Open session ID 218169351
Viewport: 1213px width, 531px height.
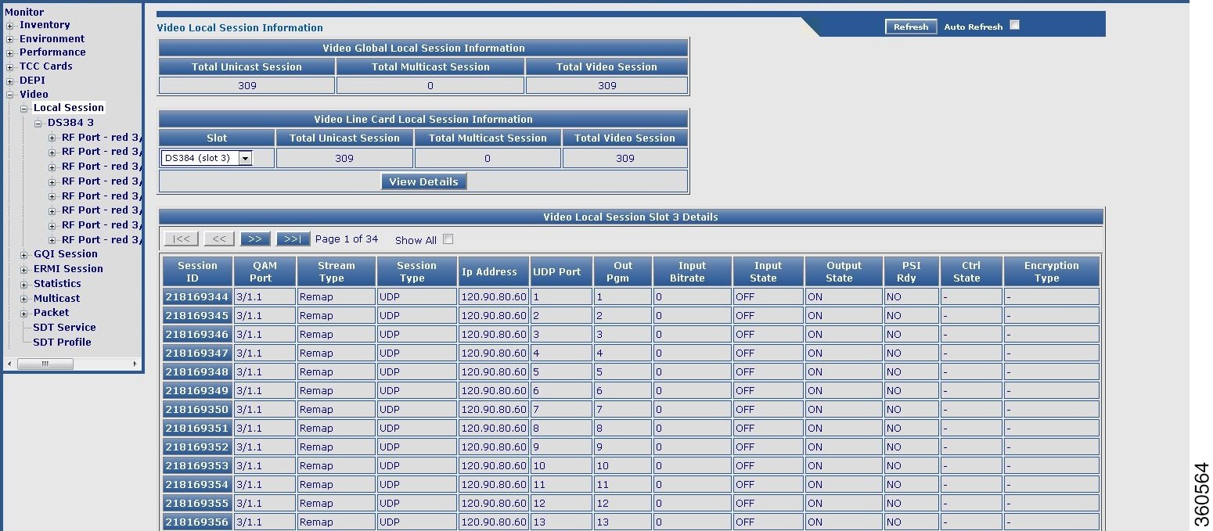(x=197, y=429)
